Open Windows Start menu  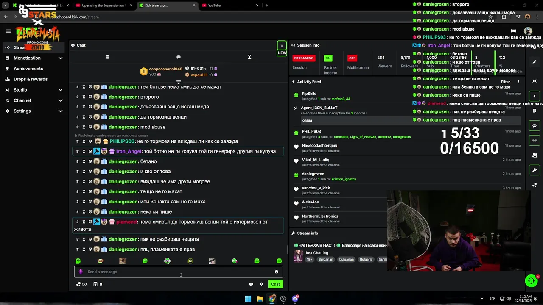(248, 299)
